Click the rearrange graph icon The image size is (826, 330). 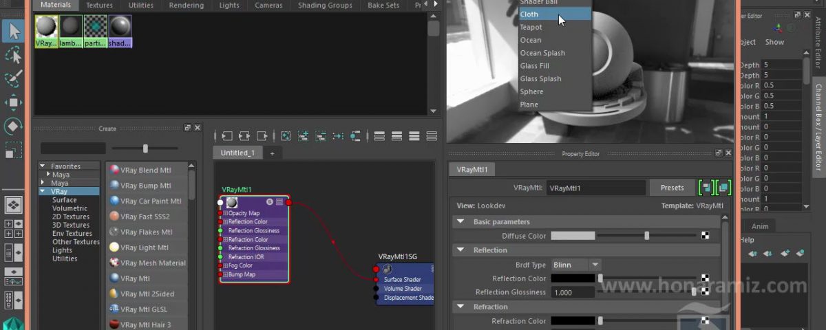tap(338, 136)
